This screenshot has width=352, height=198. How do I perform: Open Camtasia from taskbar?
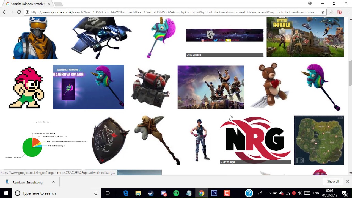point(227,193)
